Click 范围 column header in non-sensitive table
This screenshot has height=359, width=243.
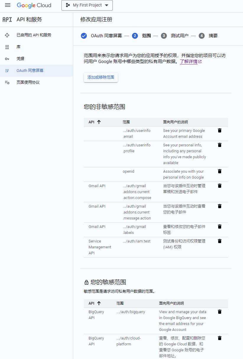pos(126,122)
